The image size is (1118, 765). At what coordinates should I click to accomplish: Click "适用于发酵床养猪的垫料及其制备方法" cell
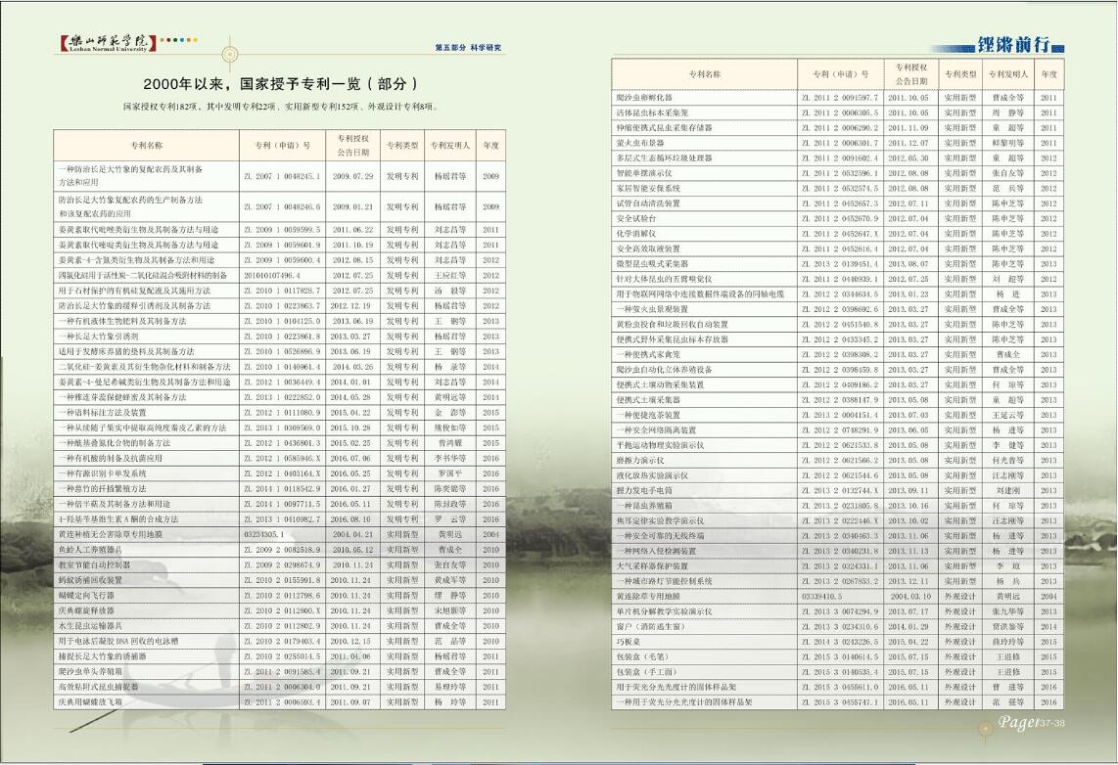point(126,351)
